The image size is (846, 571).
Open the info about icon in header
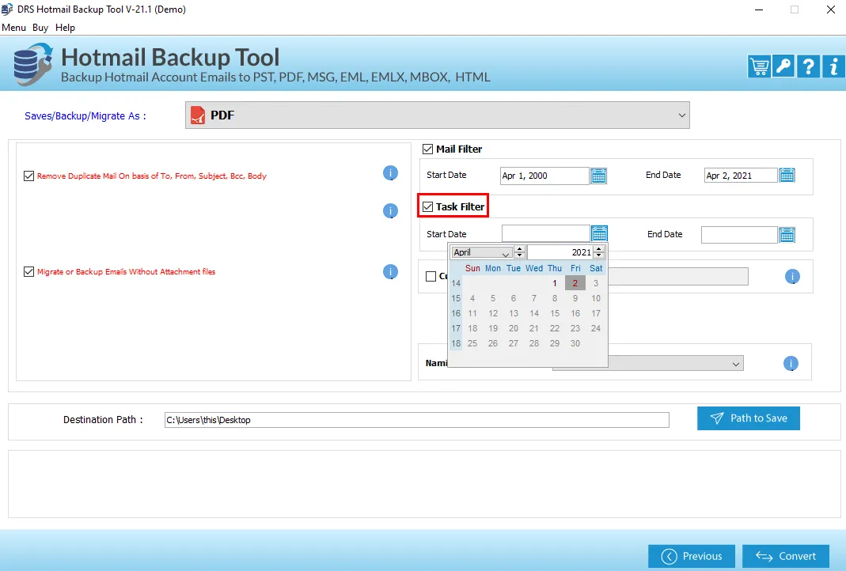833,67
